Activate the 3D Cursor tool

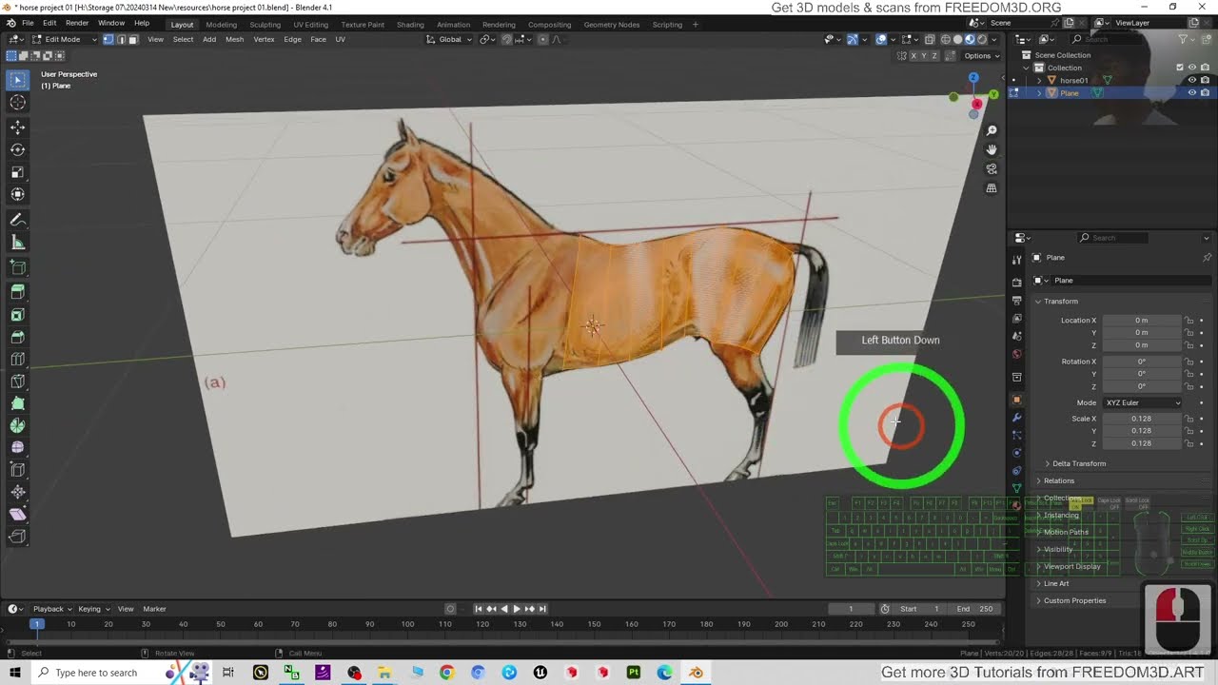tap(18, 103)
